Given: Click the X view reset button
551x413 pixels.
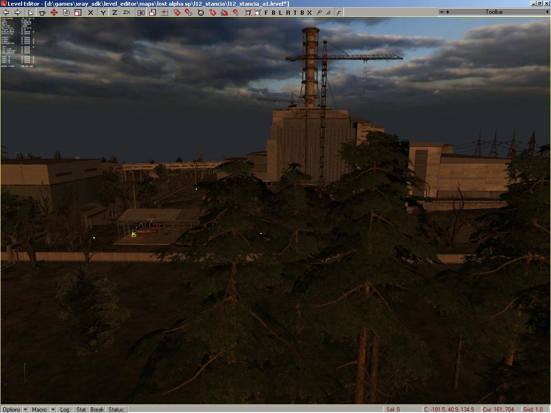Looking at the screenshot, I should pos(309,12).
